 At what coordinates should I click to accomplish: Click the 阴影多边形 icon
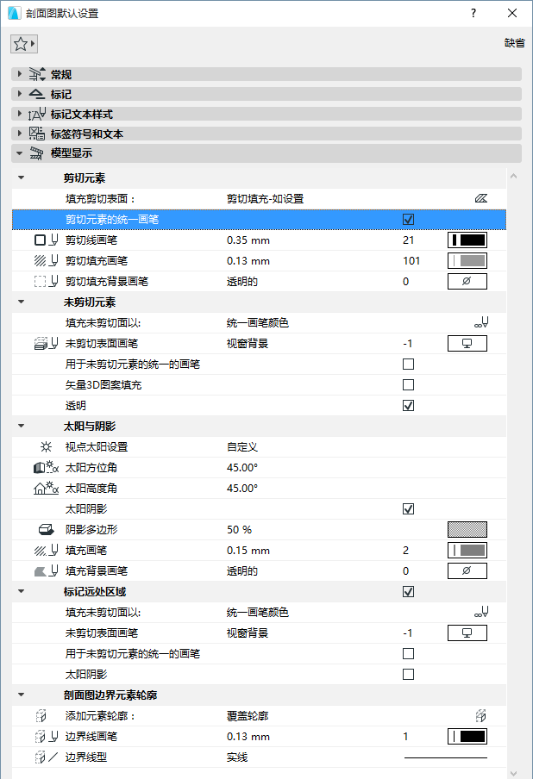(x=47, y=530)
